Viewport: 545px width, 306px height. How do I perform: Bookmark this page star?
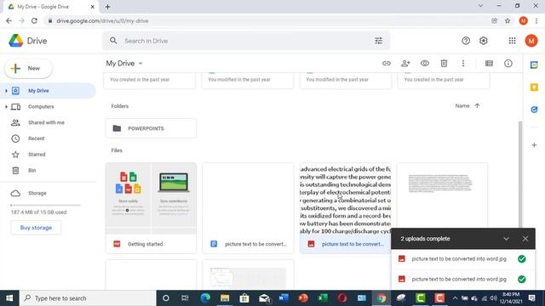[x=508, y=20]
